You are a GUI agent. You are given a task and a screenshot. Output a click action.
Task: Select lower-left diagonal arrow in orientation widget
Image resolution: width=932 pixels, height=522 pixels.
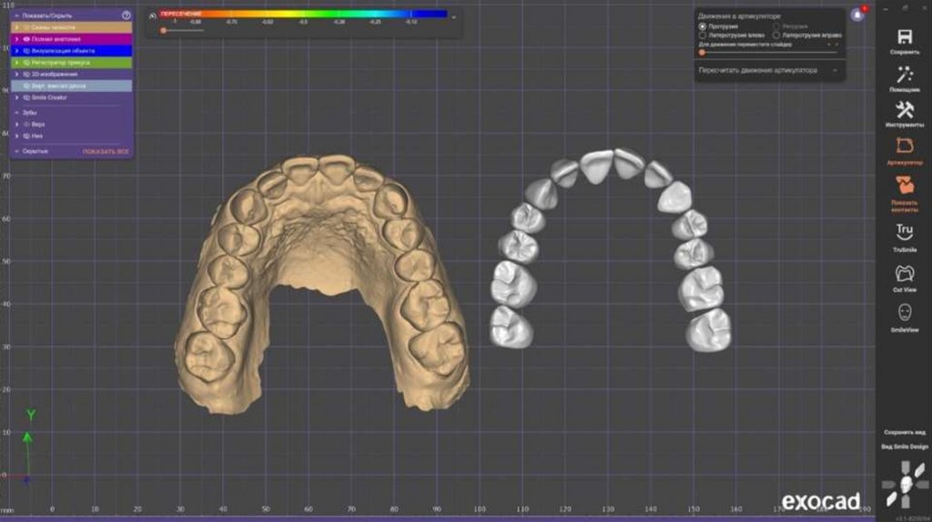tap(892, 500)
